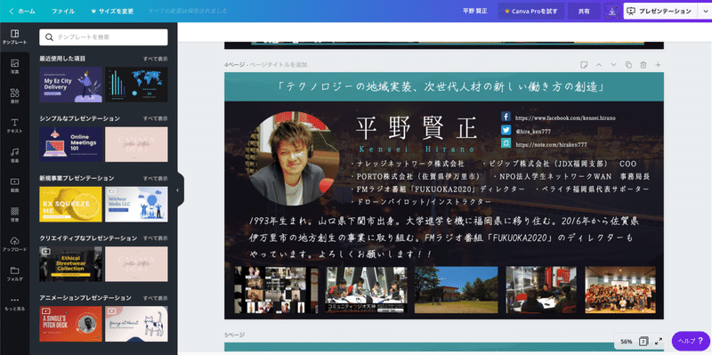Click the Facebook icon on the slide
This screenshot has height=355, width=712.
coord(506,117)
